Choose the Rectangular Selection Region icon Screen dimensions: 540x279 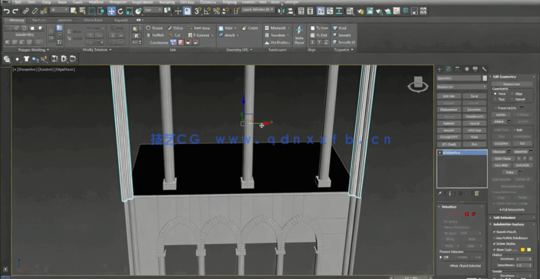pyautogui.click(x=91, y=11)
